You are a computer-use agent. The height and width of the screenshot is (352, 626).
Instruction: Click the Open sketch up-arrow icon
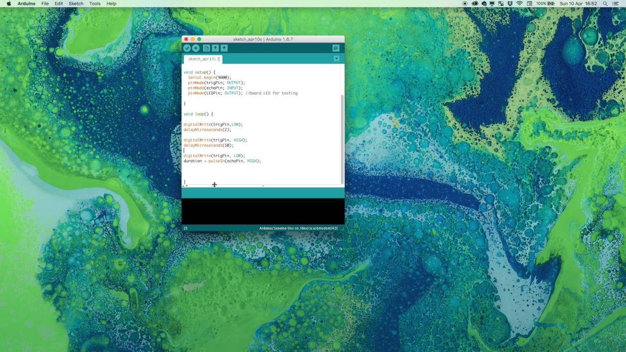(215, 48)
